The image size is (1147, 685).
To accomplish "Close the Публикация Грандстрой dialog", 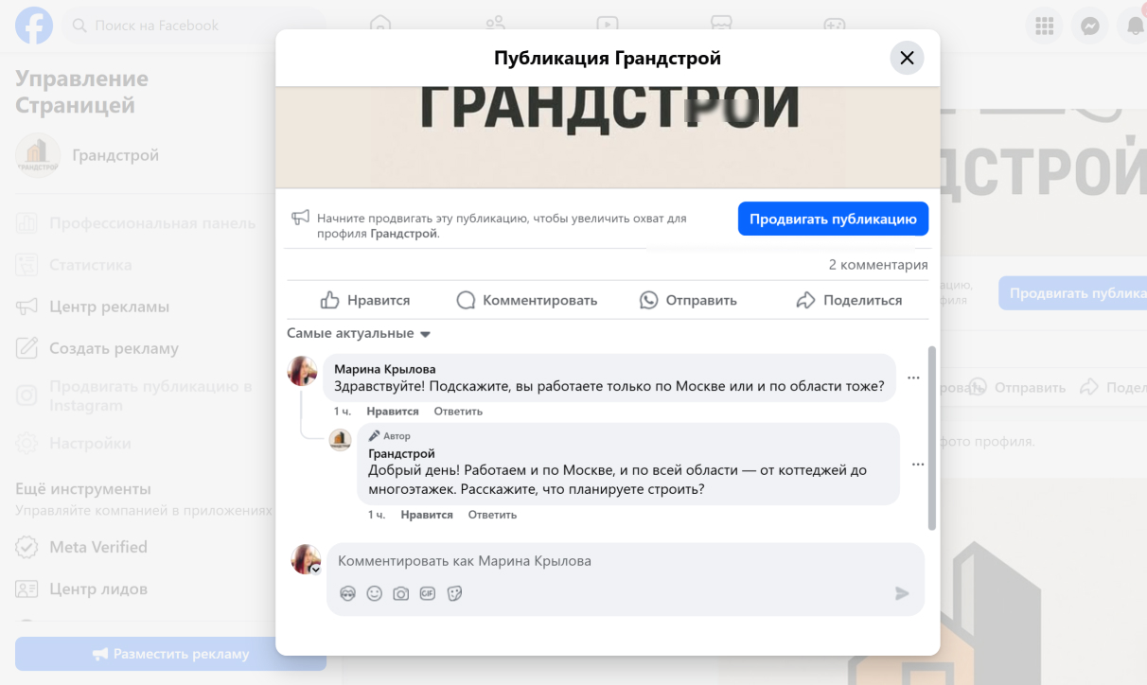I will 907,58.
